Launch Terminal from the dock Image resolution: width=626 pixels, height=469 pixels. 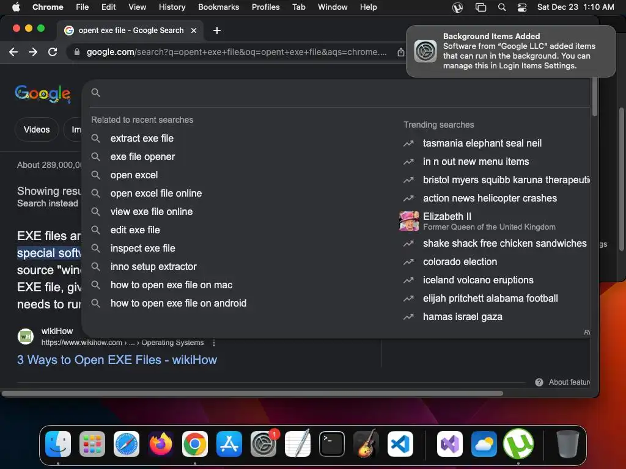pos(332,444)
